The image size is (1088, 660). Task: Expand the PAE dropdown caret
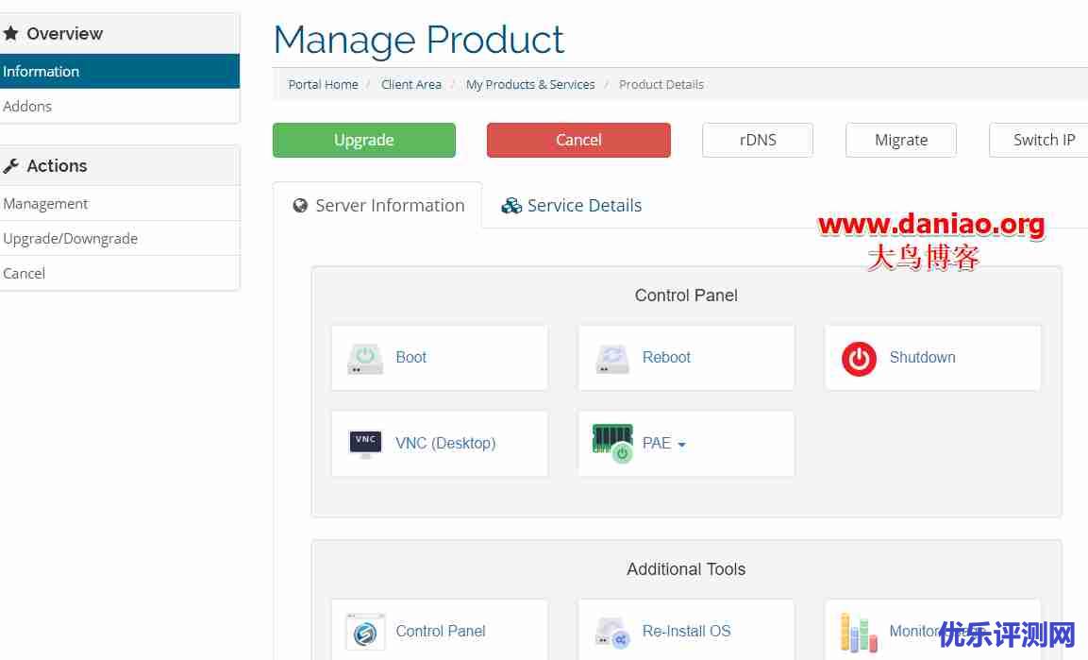[681, 445]
